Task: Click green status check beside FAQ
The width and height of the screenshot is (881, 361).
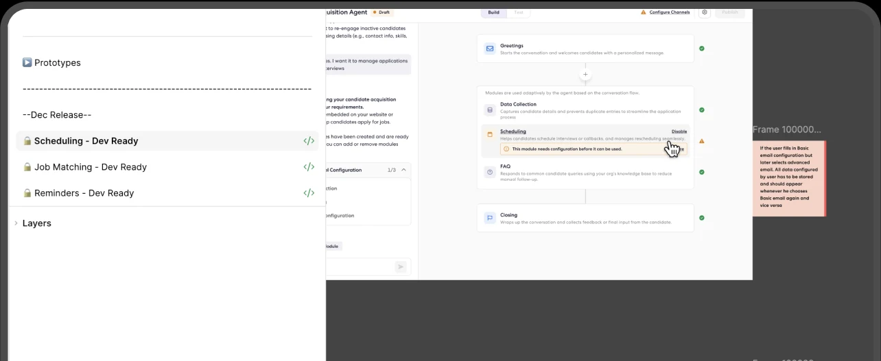Action: point(701,172)
